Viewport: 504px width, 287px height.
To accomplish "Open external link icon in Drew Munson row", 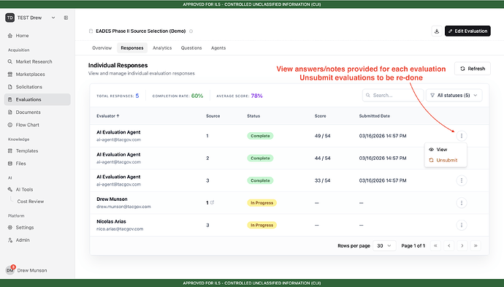I will coord(212,202).
